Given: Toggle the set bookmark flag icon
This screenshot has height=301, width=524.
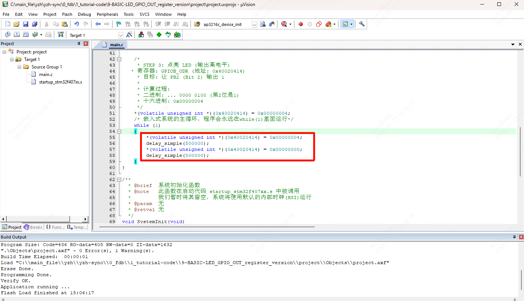Looking at the screenshot, I should coord(118,24).
